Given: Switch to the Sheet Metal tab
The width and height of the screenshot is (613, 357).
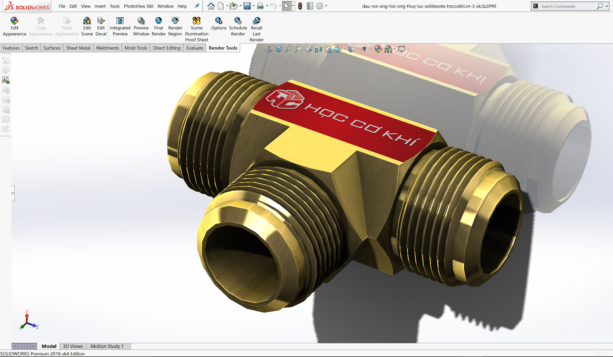Looking at the screenshot, I should point(78,48).
